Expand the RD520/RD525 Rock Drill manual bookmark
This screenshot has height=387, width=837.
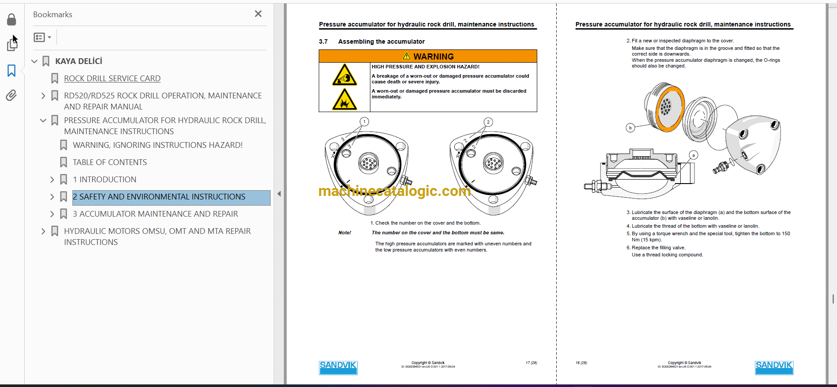click(x=43, y=96)
